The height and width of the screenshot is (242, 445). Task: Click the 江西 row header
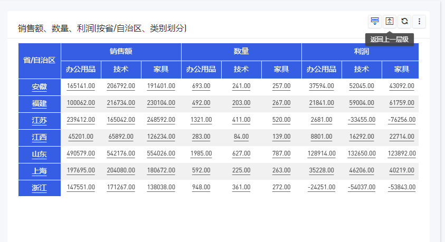40,137
